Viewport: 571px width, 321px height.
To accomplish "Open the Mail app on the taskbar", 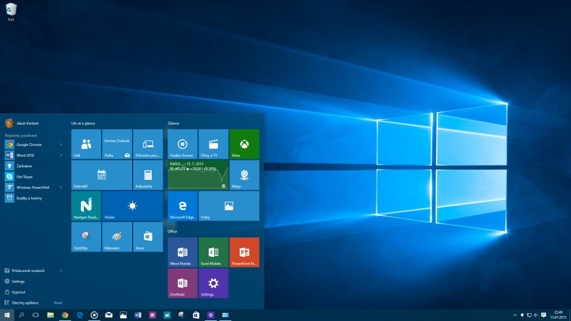I will tap(109, 315).
